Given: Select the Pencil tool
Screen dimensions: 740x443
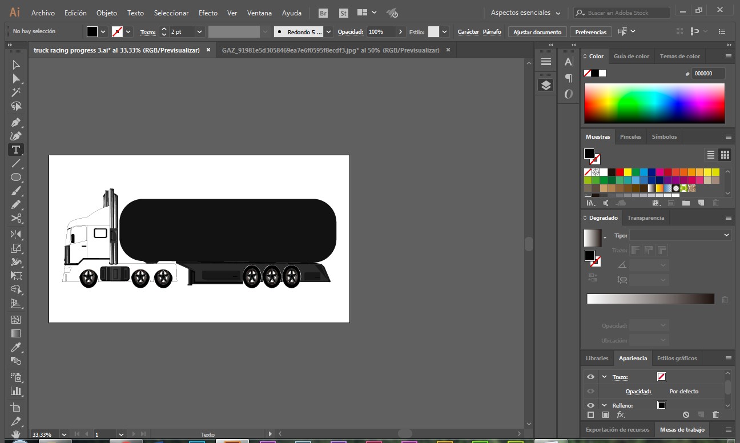Looking at the screenshot, I should coord(16,205).
